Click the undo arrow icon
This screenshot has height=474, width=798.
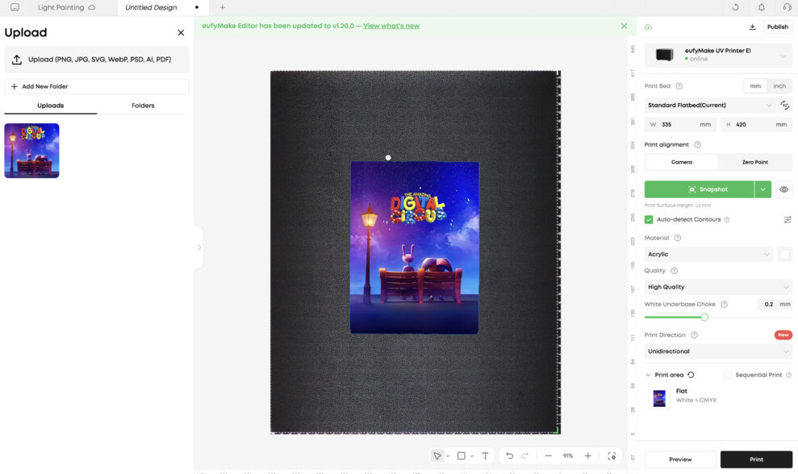(x=509, y=455)
